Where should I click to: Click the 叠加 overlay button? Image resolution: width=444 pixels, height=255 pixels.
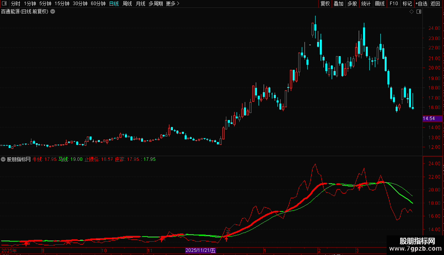coord(338,4)
